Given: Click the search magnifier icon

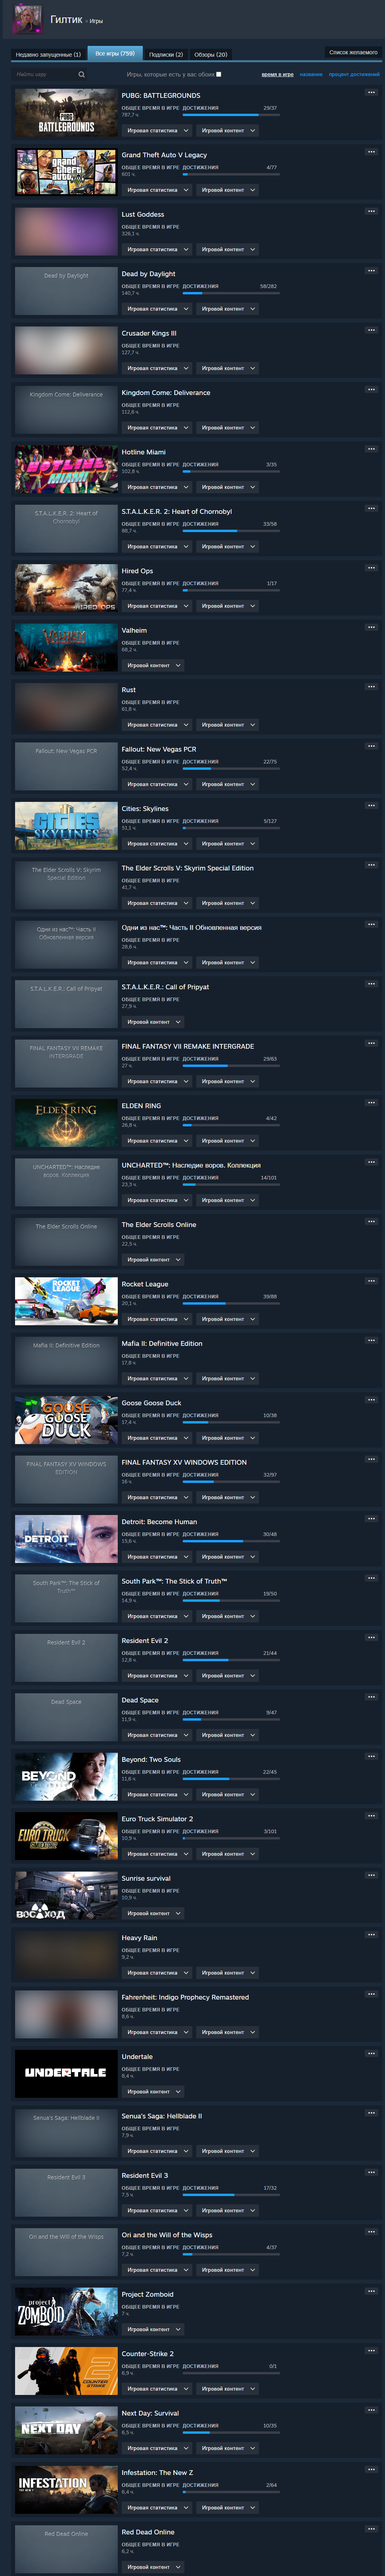Looking at the screenshot, I should (x=82, y=74).
